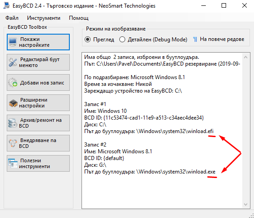Click the 'Път: C:\Users\Pavel\Documents' line
The image size is (254, 218).
[x=162, y=64]
